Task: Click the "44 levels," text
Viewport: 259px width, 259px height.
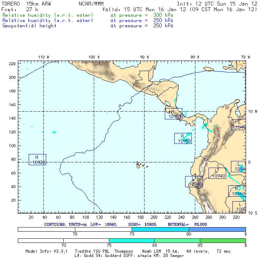Action: pos(198,251)
